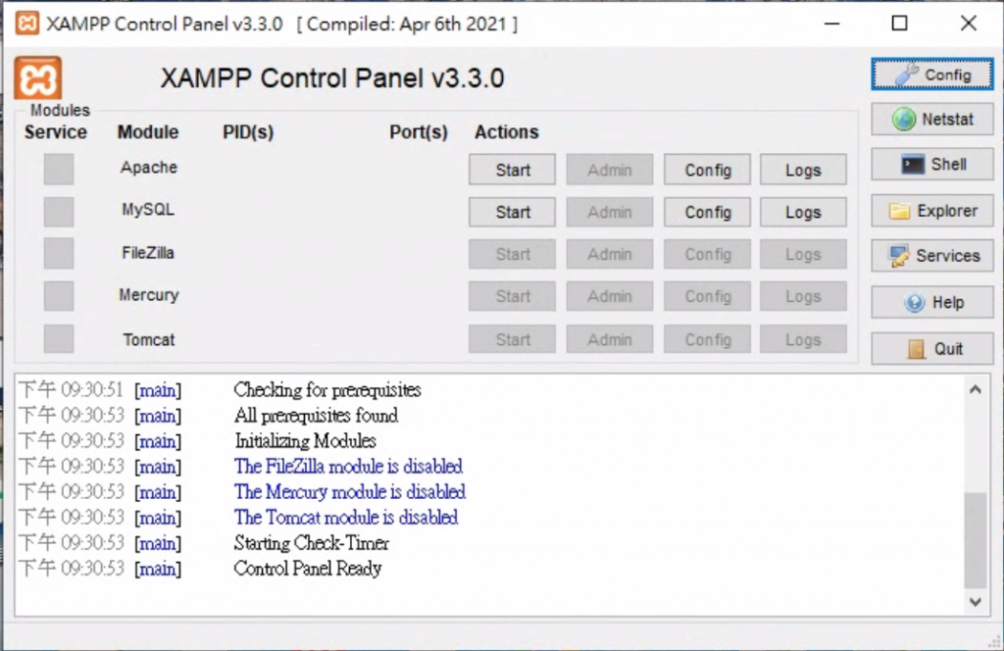Click the Mercury Config button
The height and width of the screenshot is (651, 1004).
pos(708,296)
